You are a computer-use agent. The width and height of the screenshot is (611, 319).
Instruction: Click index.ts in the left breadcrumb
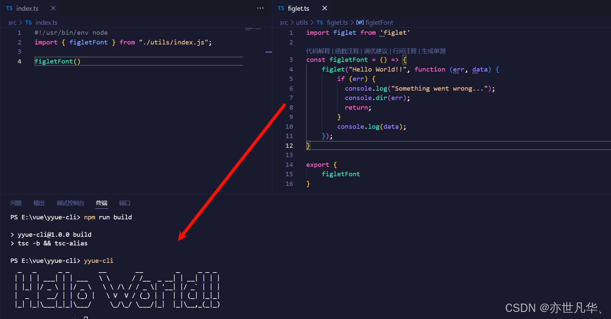coord(47,22)
